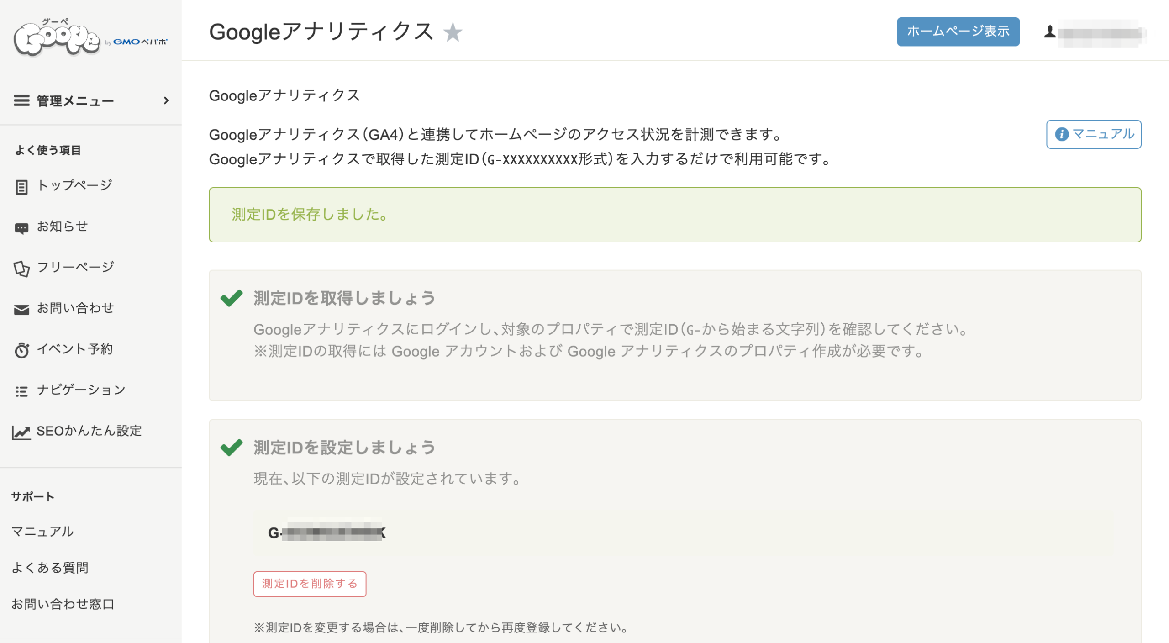Click the hamburger icon beside 管理メニュー
The width and height of the screenshot is (1169, 643).
tap(21, 100)
